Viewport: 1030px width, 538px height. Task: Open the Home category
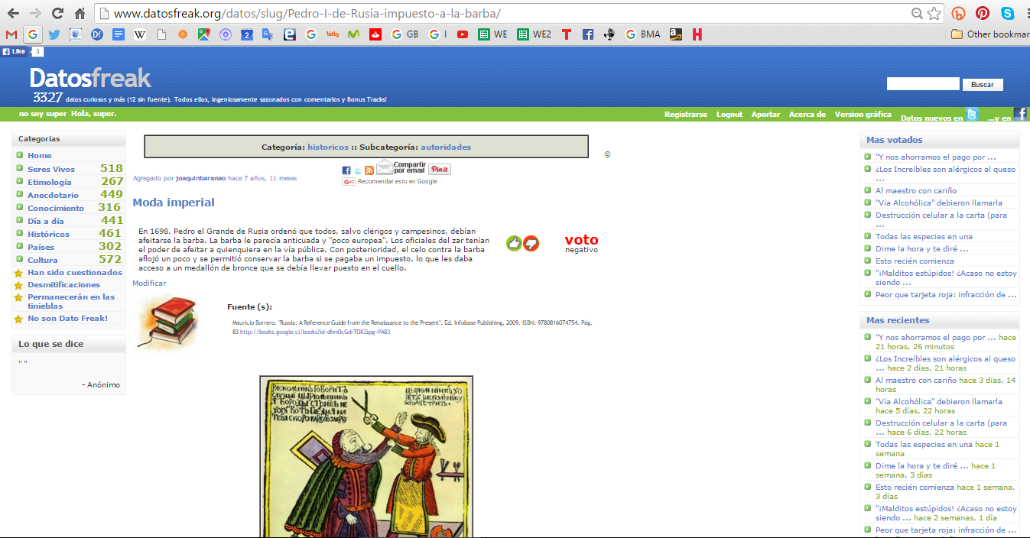click(x=40, y=156)
